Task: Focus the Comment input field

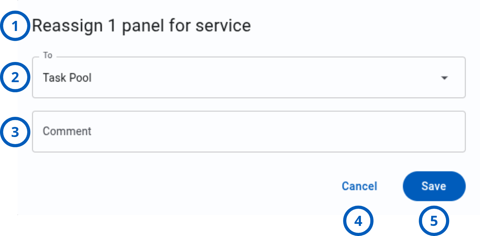Action: point(249,132)
